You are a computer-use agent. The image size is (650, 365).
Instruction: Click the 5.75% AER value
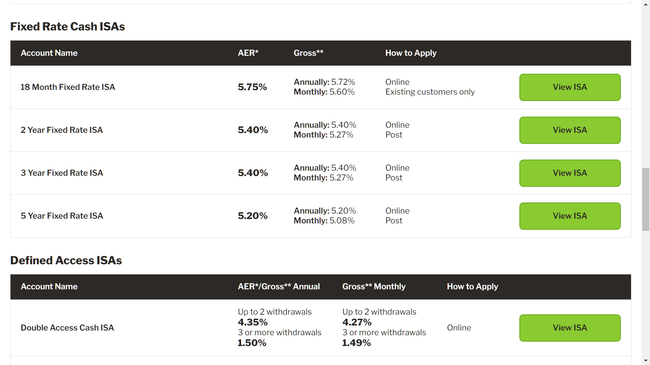coord(252,87)
